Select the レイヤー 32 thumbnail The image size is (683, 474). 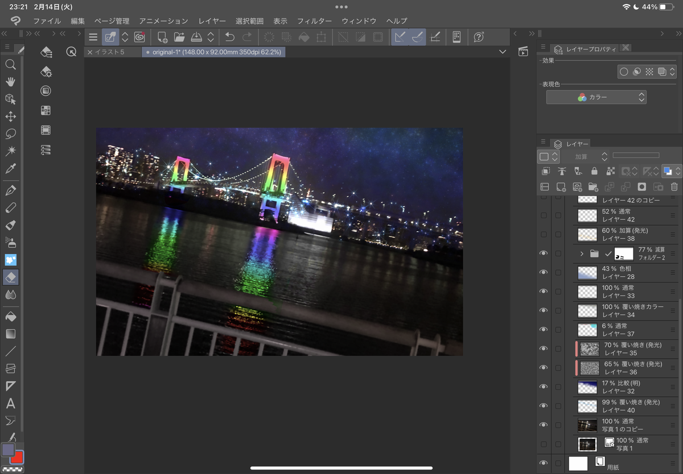[x=587, y=387]
